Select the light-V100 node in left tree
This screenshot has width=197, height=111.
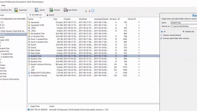pyautogui.click(x=5, y=40)
